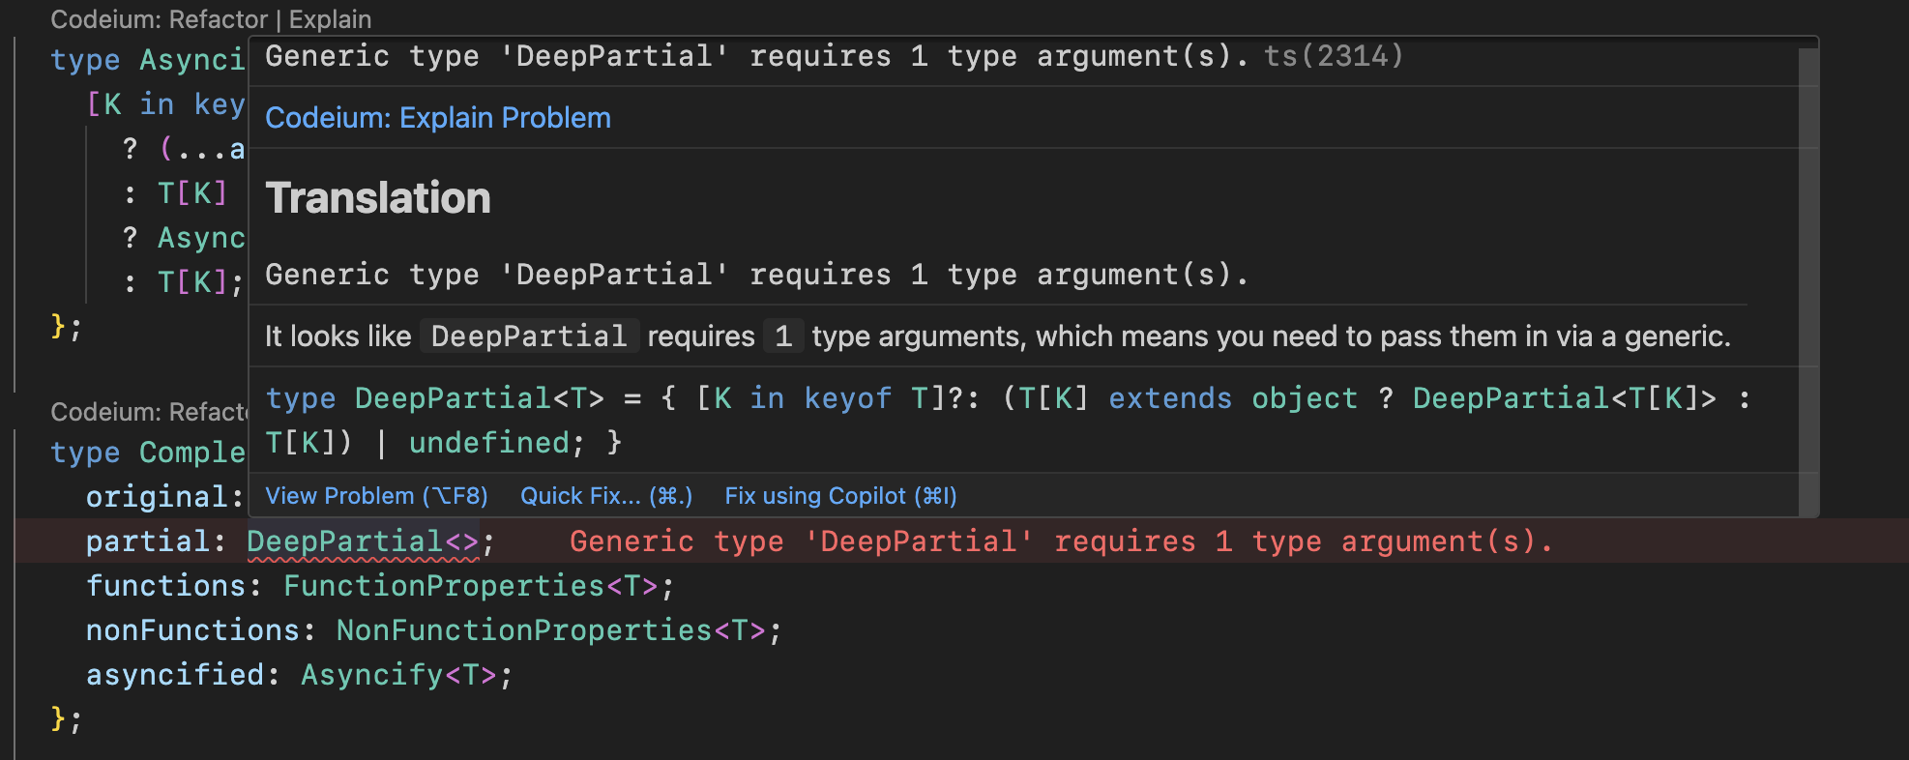Click Asyncify<T> in asyncified line
Viewport: 1909px width, 760px height.
(398, 675)
